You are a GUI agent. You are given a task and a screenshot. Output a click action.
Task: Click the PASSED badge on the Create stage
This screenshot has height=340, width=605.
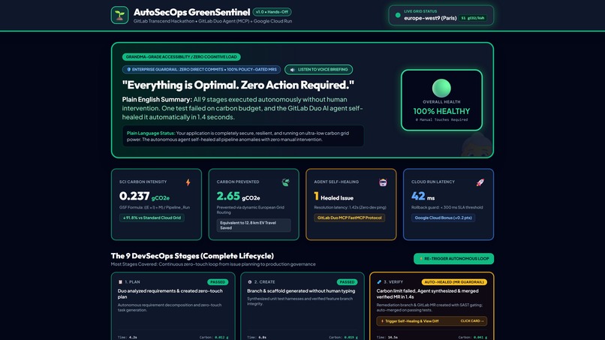[347, 282]
